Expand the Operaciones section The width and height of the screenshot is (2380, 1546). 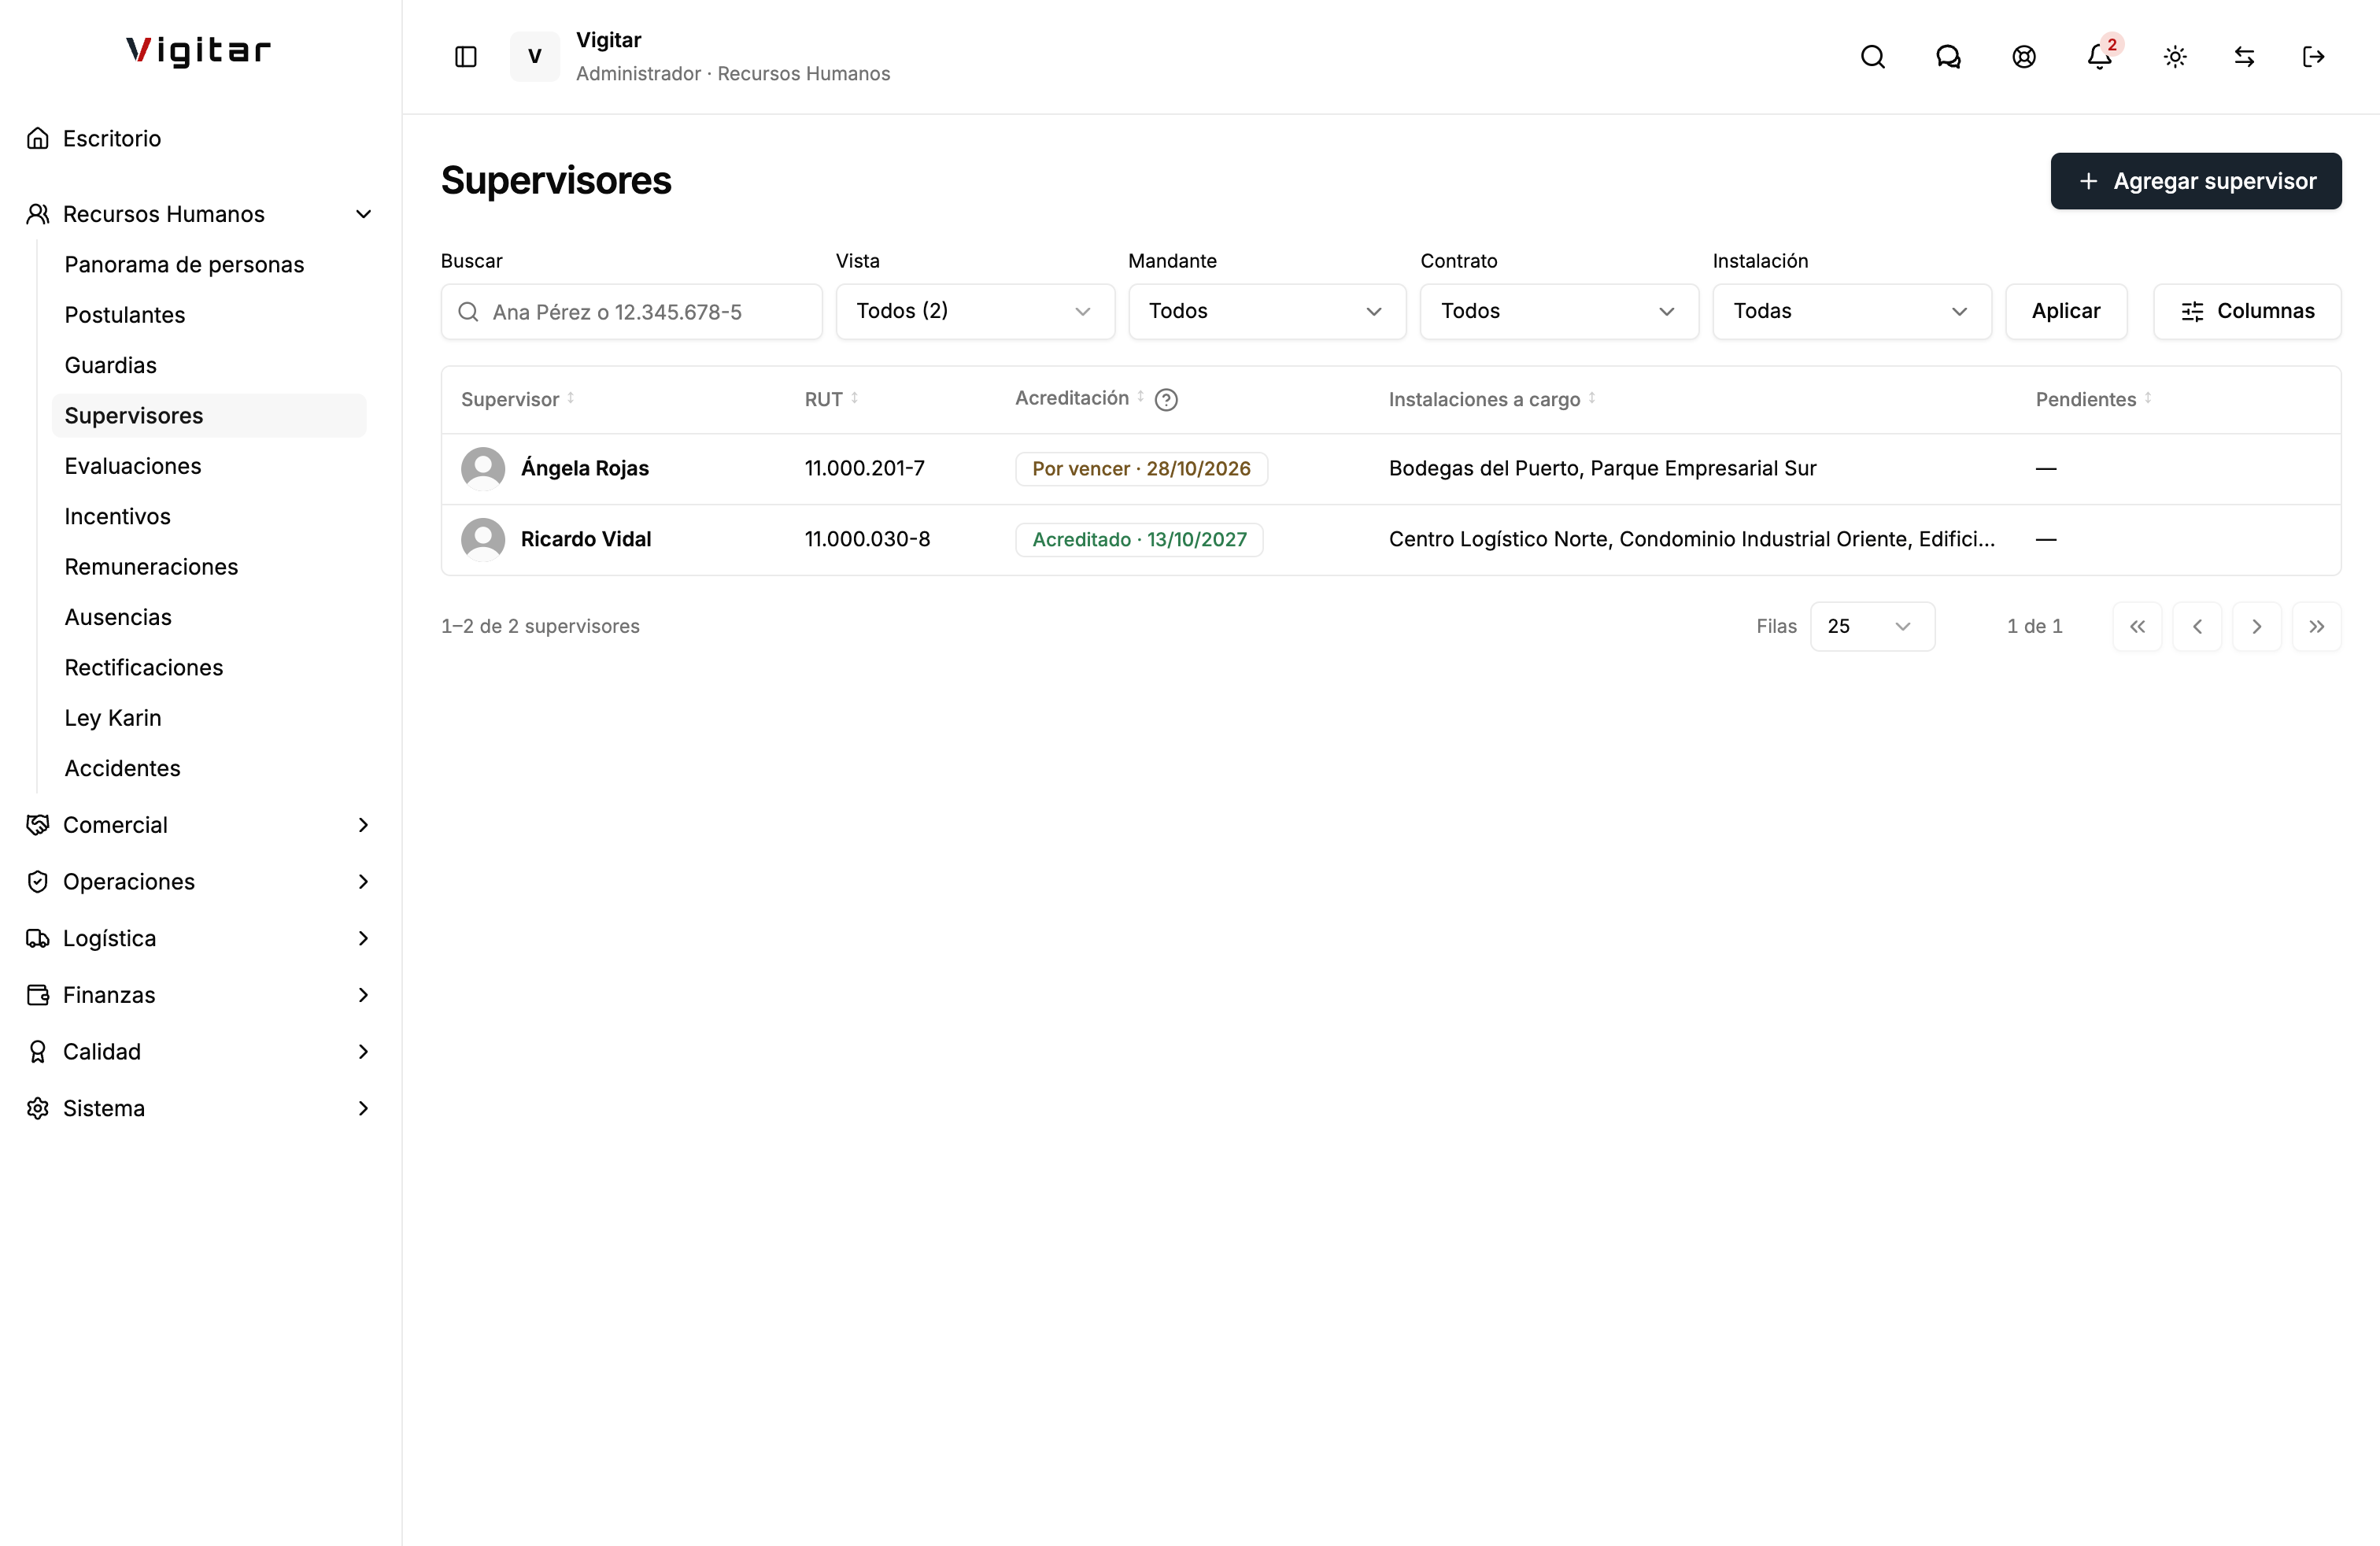coord(200,882)
